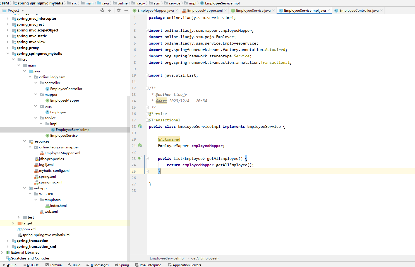Image resolution: width=415 pixels, height=267 pixels.
Task: Switch to EmployeeMapper.xml tab
Action: (x=205, y=11)
